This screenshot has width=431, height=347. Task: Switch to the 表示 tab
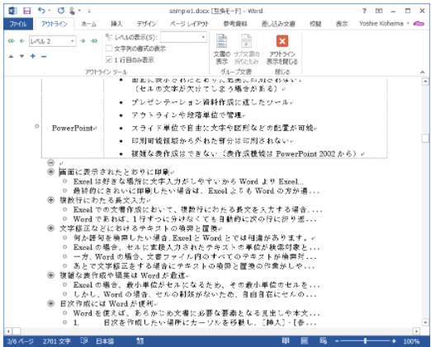[x=342, y=24]
